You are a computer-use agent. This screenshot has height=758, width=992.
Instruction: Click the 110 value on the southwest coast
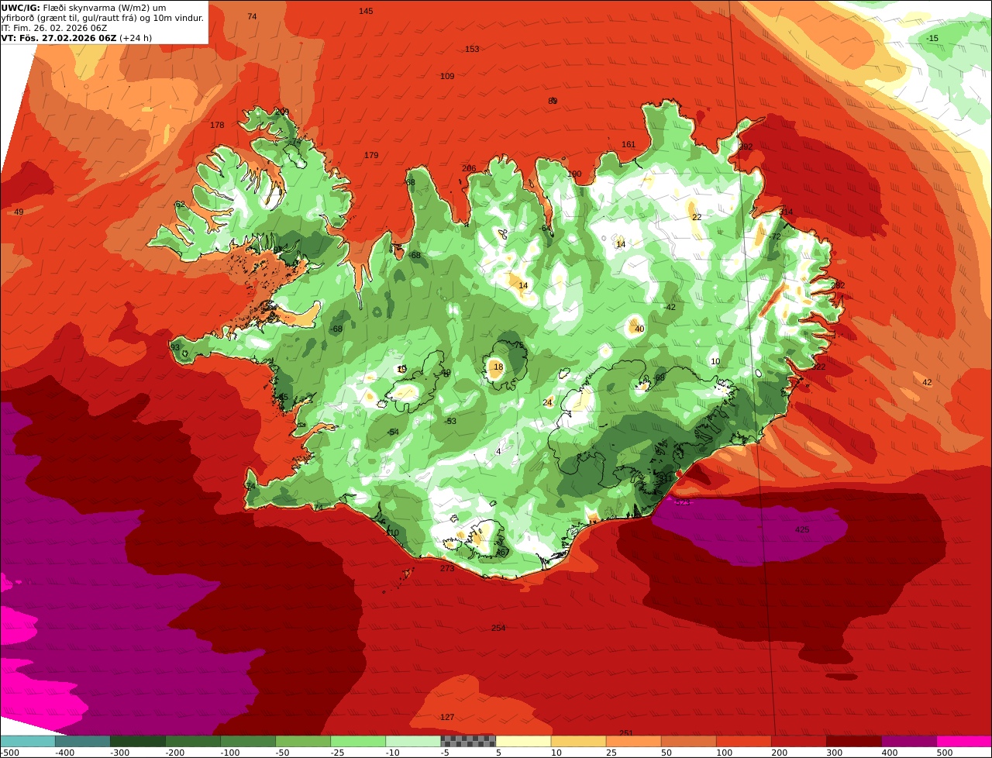(392, 533)
